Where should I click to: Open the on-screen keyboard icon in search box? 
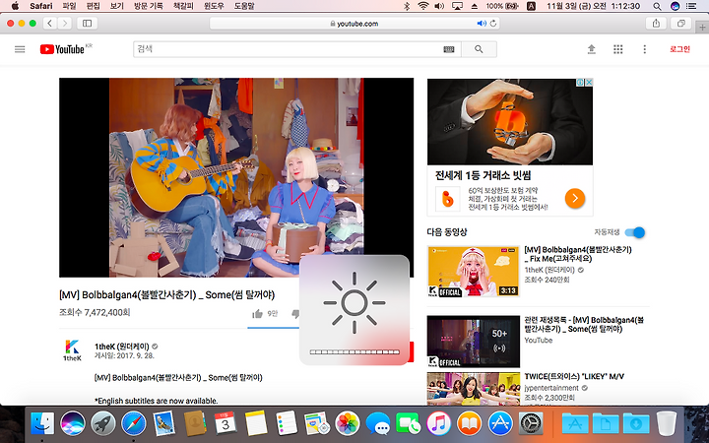[x=449, y=50]
